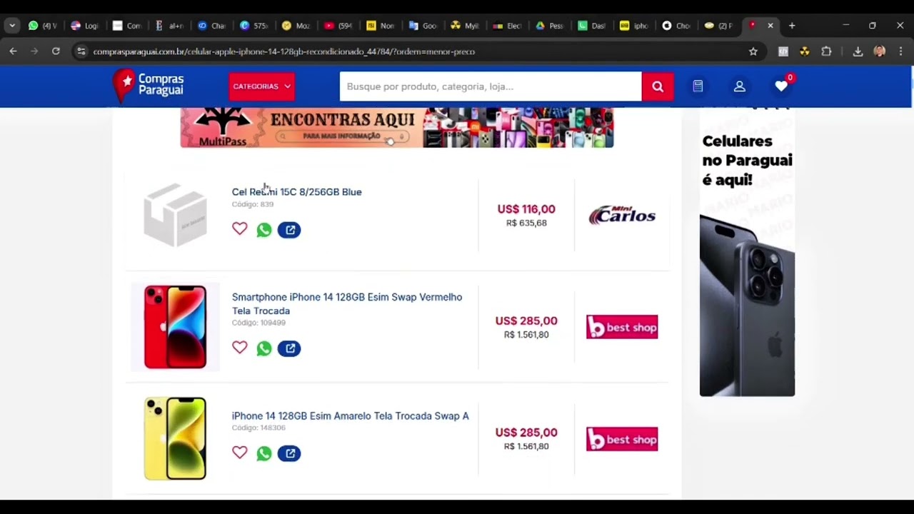Screen dimensions: 914x514
Task: Switch to the WhatsApp tab
Action: click(43, 26)
